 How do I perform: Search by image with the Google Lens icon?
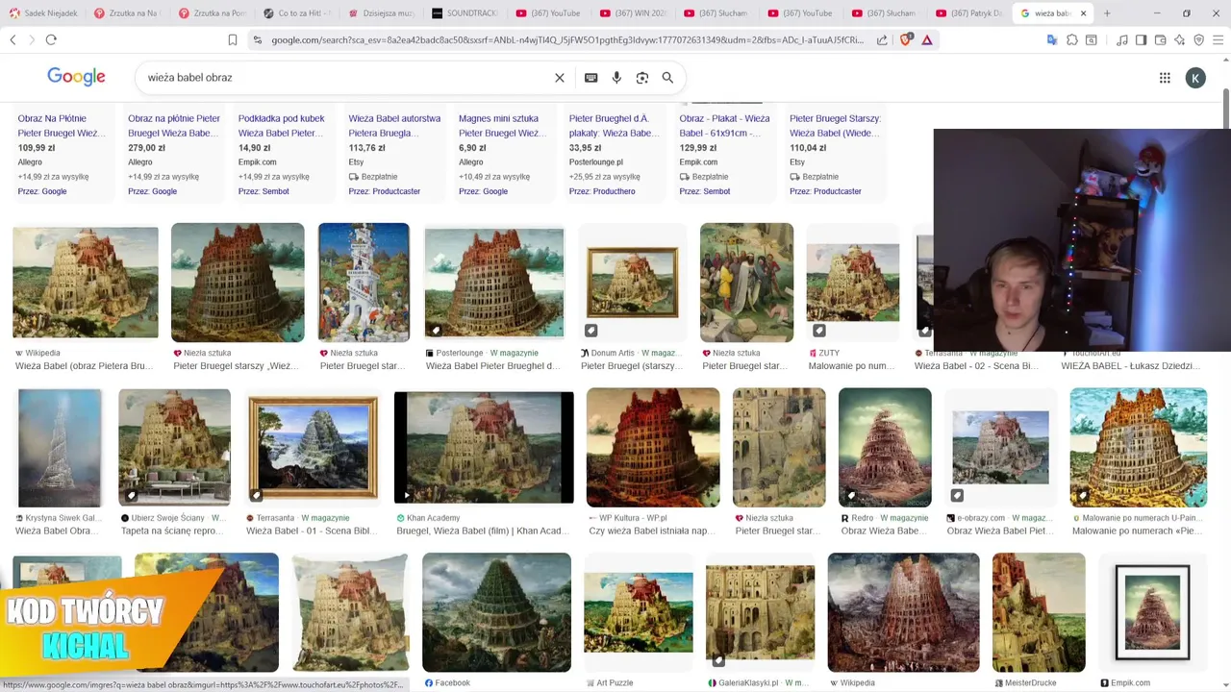pos(642,78)
